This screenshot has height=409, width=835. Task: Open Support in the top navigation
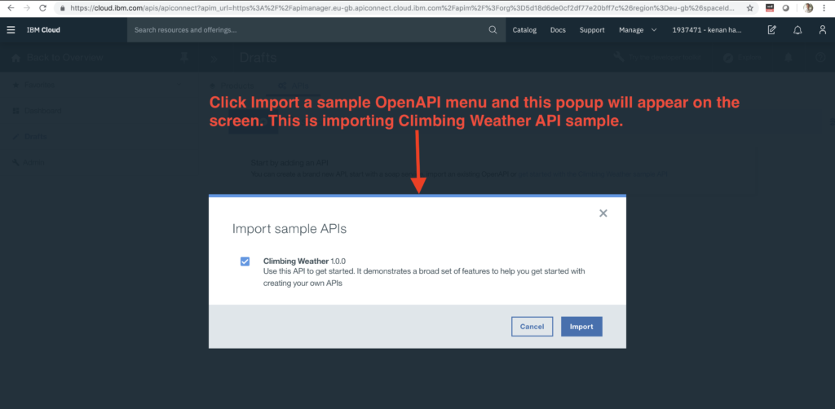click(x=592, y=30)
